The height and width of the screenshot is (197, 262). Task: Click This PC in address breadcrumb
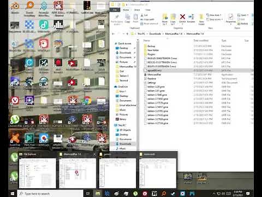tap(141, 34)
